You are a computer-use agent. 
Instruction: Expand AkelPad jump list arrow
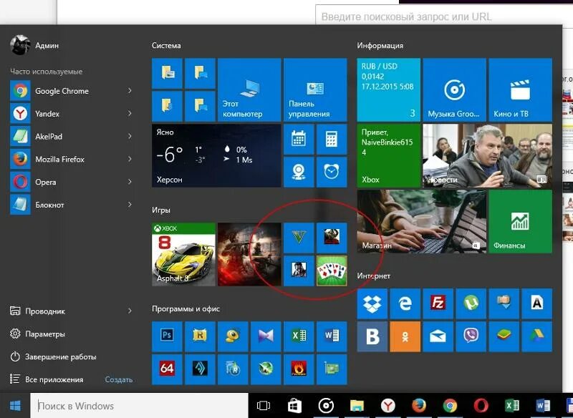point(130,136)
